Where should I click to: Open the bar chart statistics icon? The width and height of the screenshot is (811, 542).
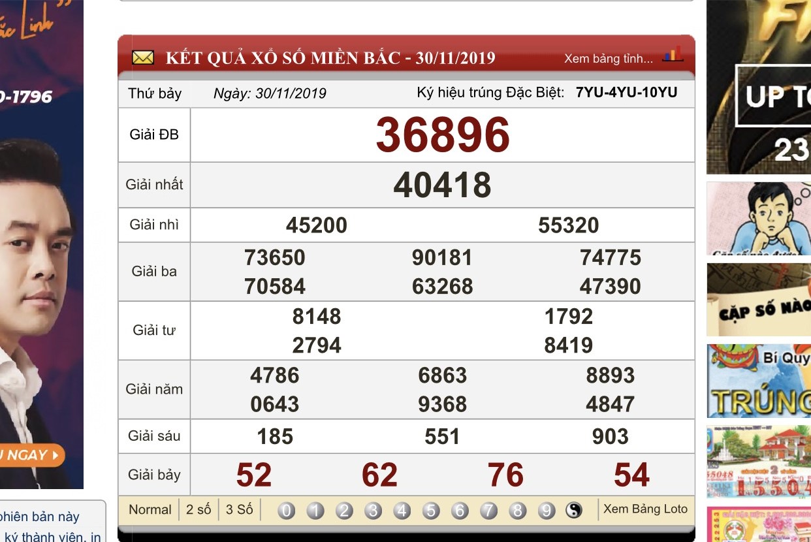click(673, 55)
